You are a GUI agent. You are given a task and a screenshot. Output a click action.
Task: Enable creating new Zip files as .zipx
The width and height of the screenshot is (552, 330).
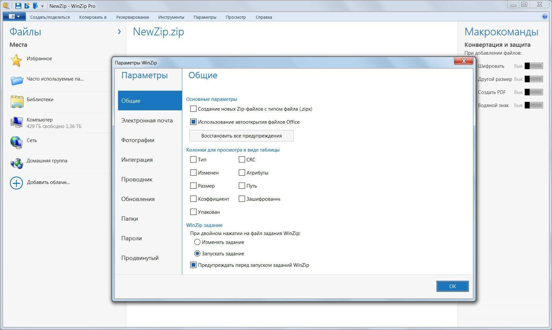193,109
